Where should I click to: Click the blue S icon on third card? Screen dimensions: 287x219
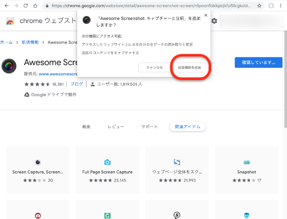point(177,162)
